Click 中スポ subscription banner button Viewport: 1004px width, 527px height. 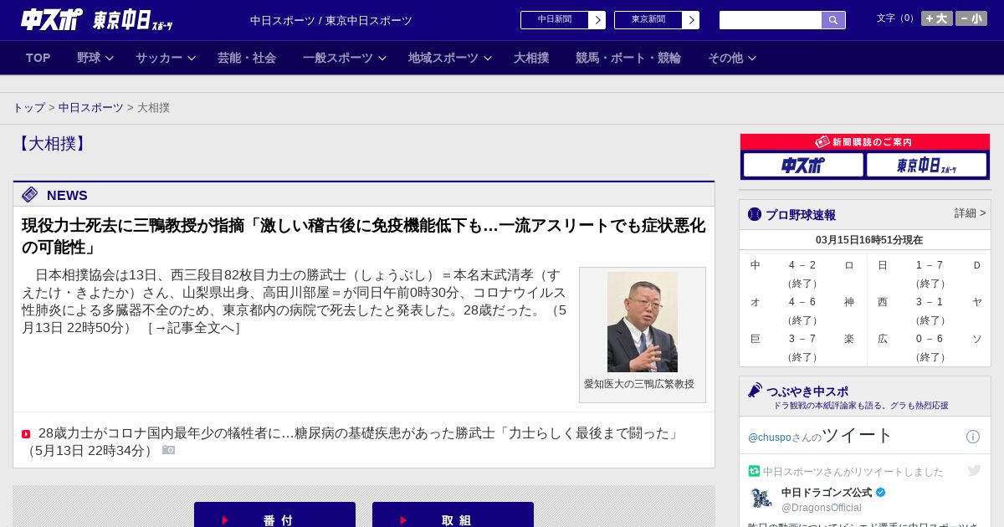803,165
